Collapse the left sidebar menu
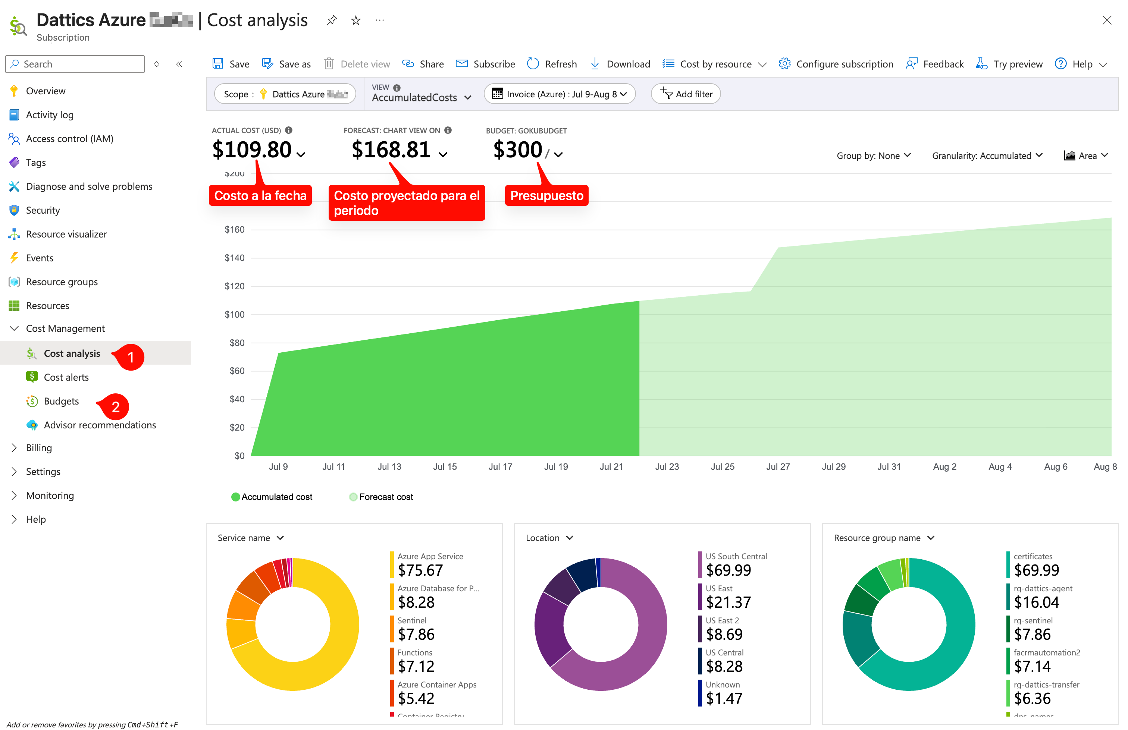The height and width of the screenshot is (730, 1128). [x=179, y=64]
